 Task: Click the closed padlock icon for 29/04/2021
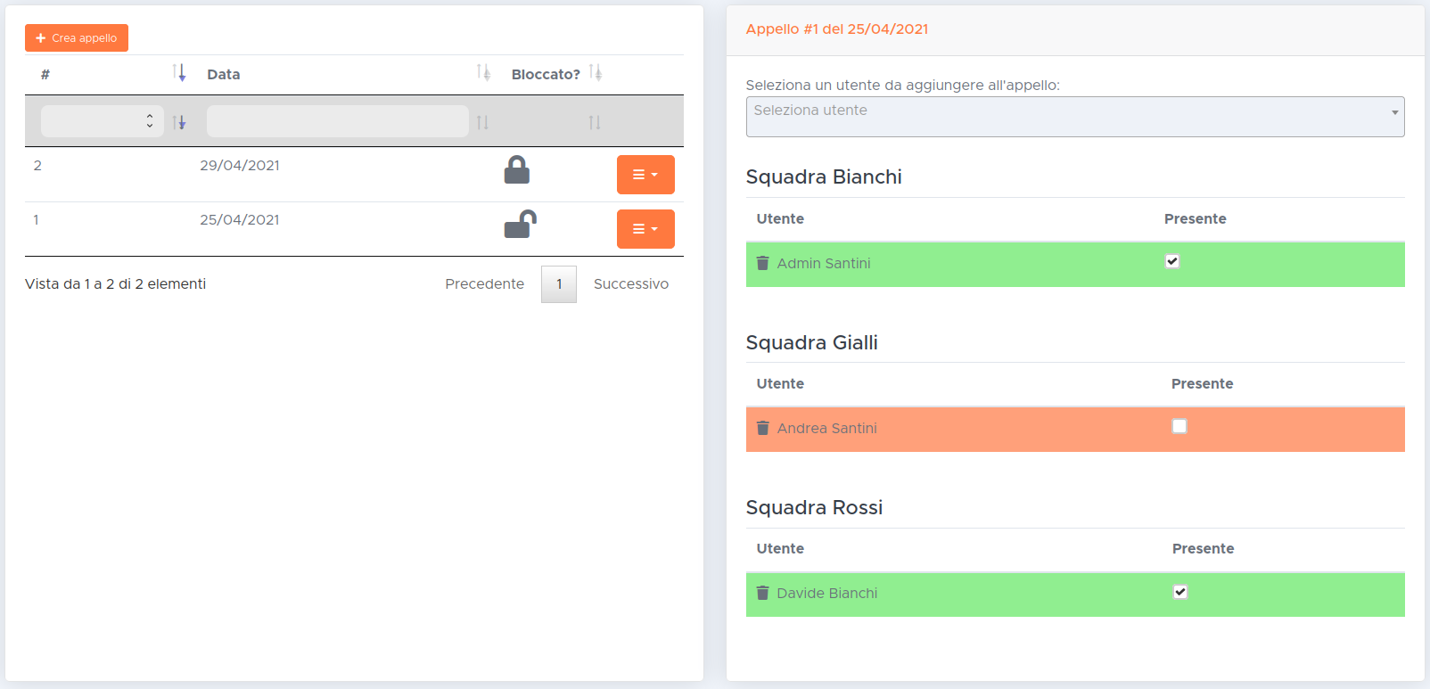(x=517, y=169)
